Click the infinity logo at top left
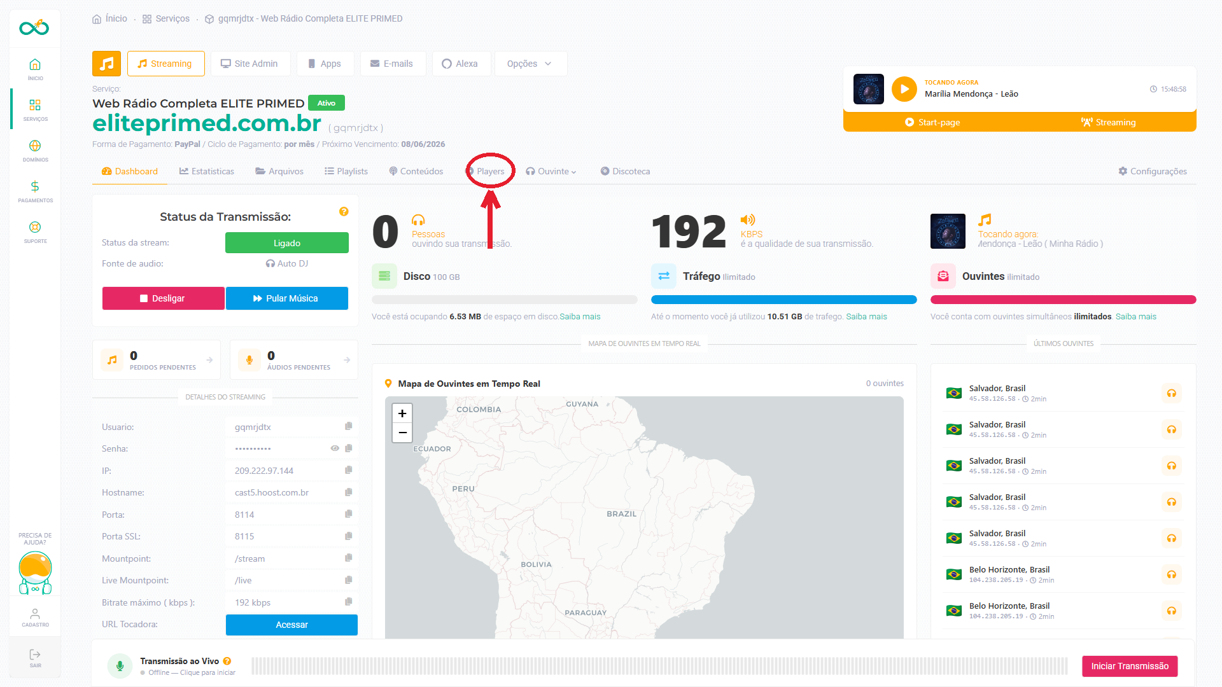1222x687 pixels. pos(34,27)
